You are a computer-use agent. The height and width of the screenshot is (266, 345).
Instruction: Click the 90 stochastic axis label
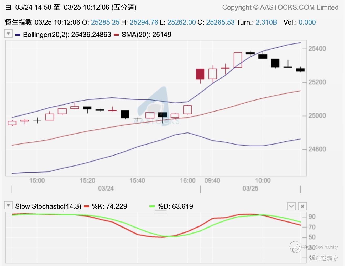[x=312, y=217]
